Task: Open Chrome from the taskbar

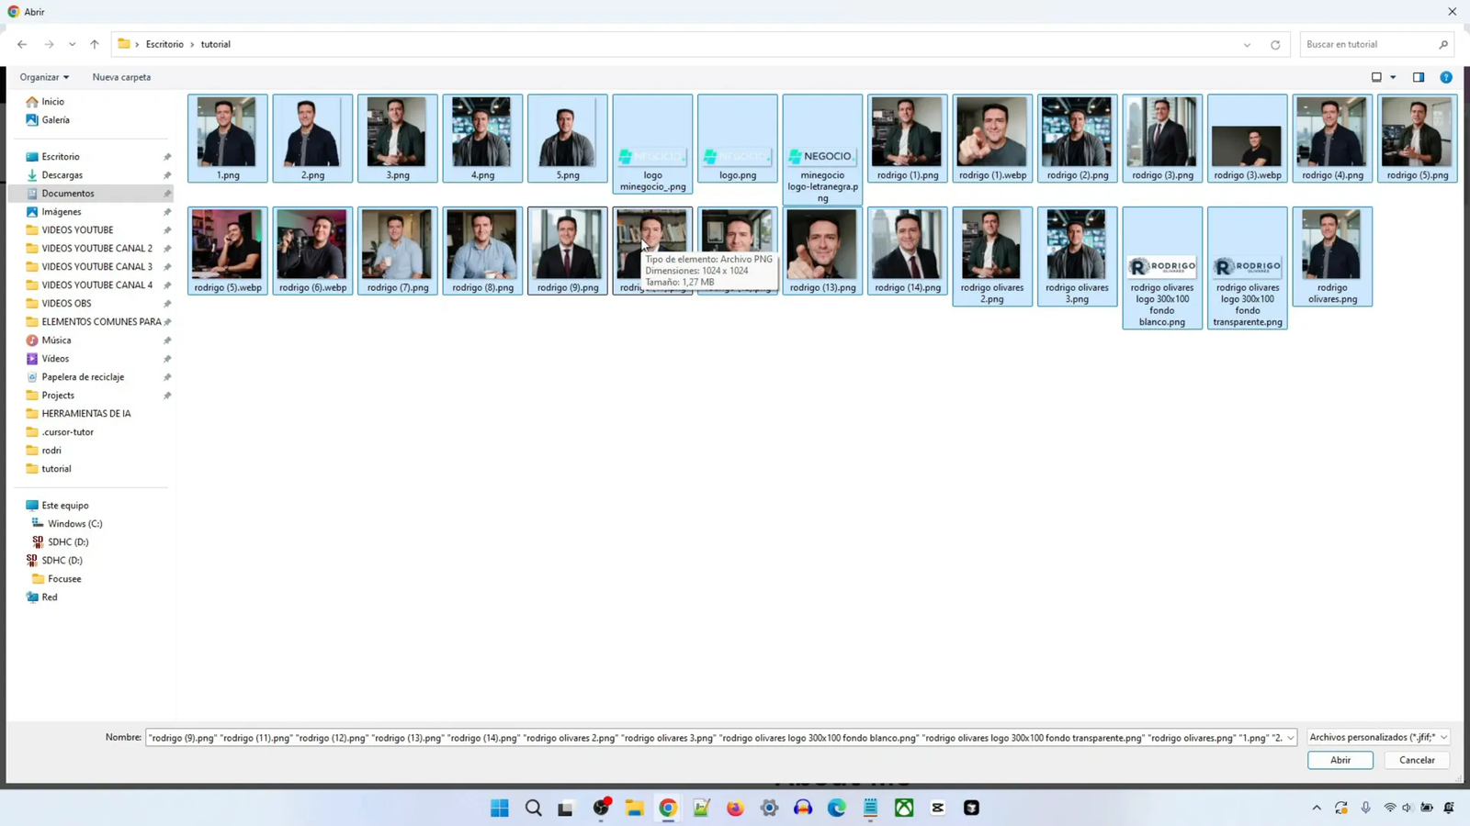Action: tap(668, 808)
